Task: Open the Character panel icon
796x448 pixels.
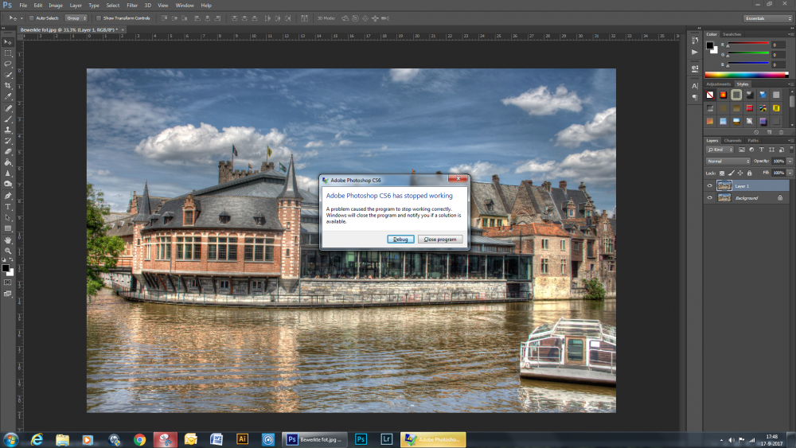Action: coord(695,85)
